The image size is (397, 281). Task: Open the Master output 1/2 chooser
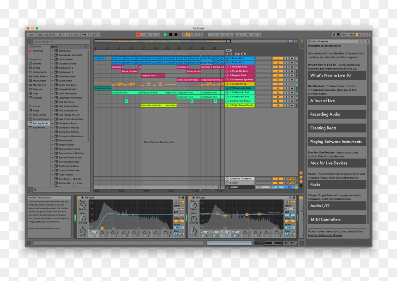263,187
